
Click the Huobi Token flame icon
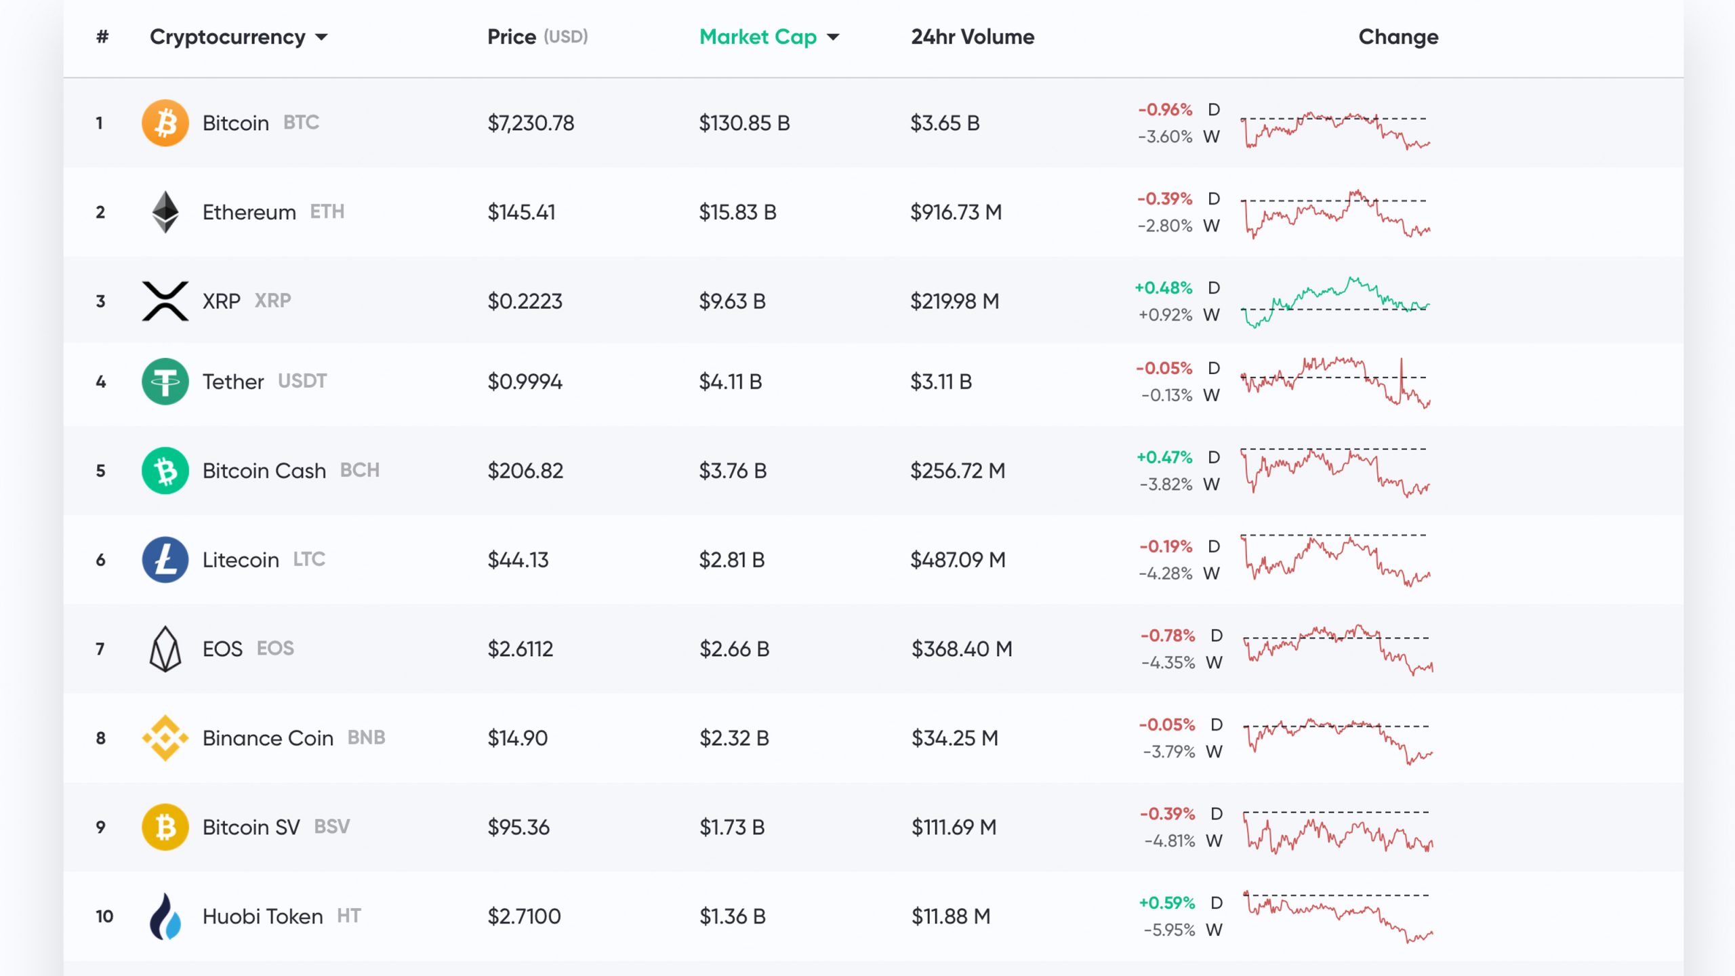165,916
